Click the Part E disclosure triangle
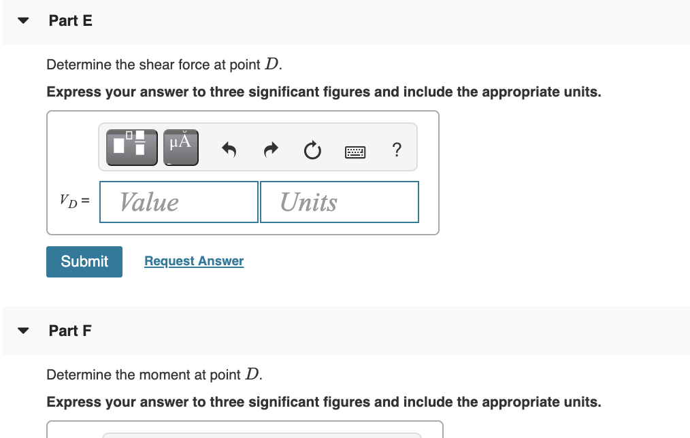 coord(22,20)
